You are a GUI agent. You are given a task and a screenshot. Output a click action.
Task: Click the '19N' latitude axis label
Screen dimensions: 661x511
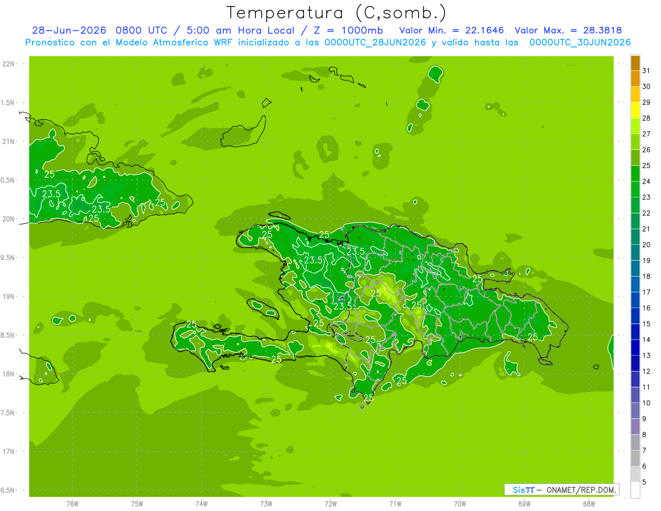9,297
